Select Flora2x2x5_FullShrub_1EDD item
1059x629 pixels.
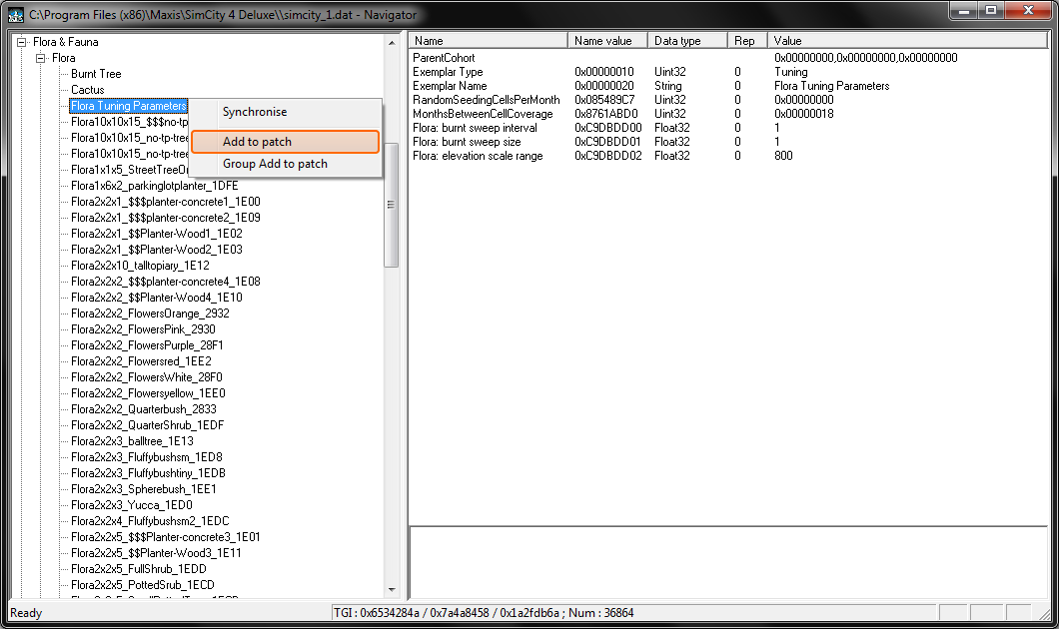(x=139, y=569)
